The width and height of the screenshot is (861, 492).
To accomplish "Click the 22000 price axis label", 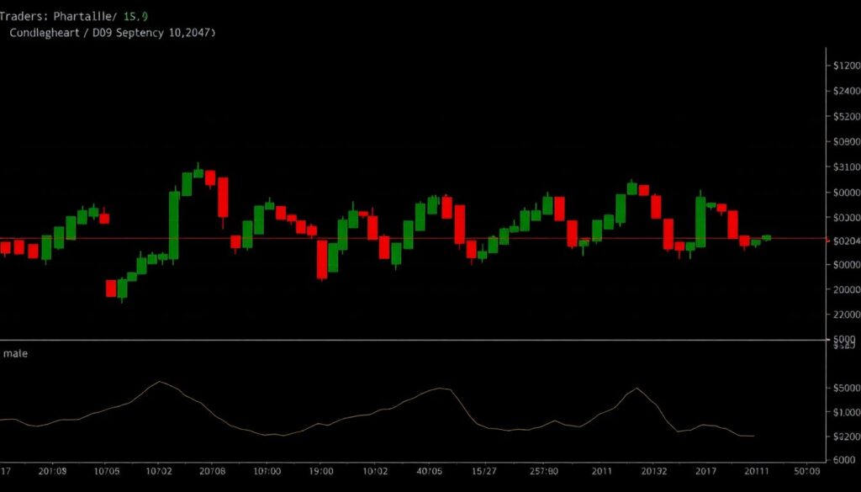I will pos(844,314).
